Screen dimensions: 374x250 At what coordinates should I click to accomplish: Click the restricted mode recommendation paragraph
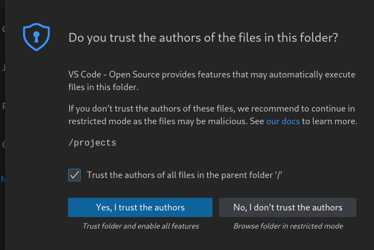(213, 115)
